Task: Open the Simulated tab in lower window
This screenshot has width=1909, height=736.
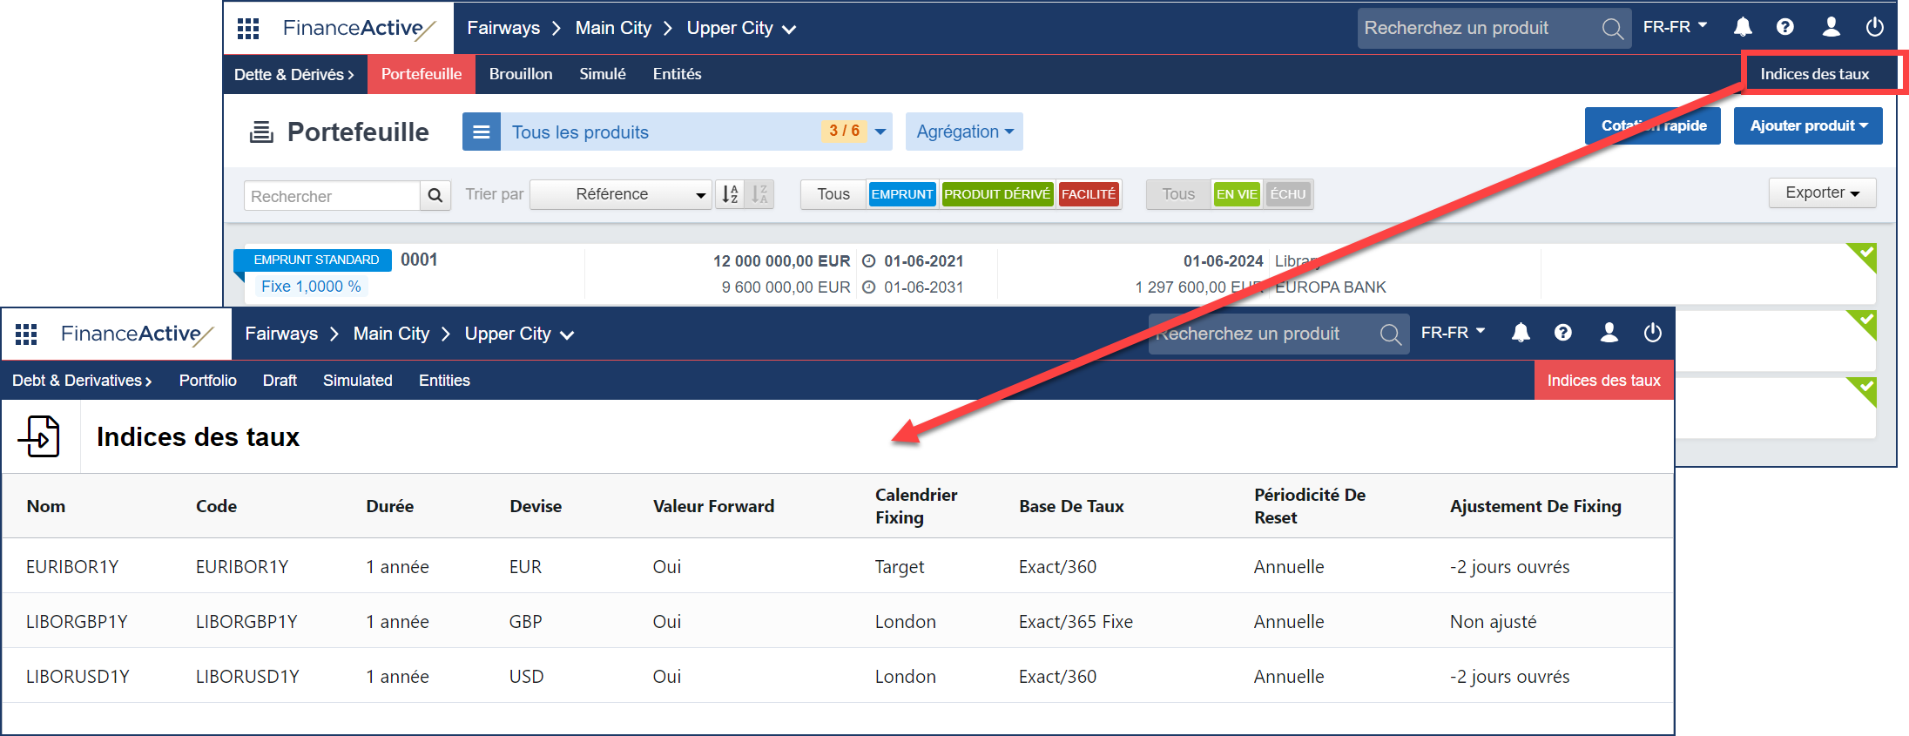Action: tap(357, 381)
